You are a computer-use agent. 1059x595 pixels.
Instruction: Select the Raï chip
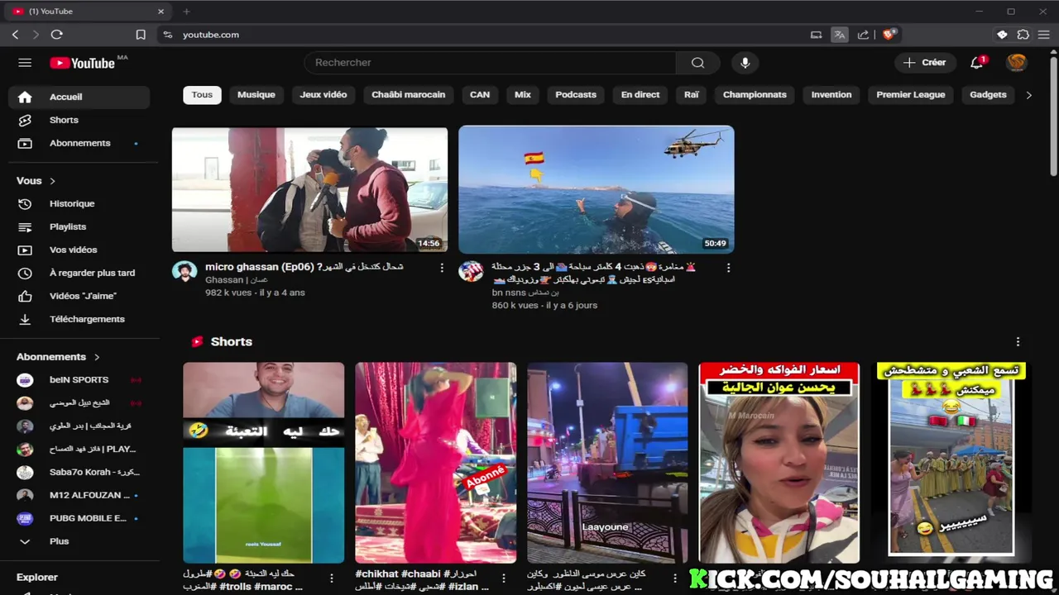click(692, 95)
